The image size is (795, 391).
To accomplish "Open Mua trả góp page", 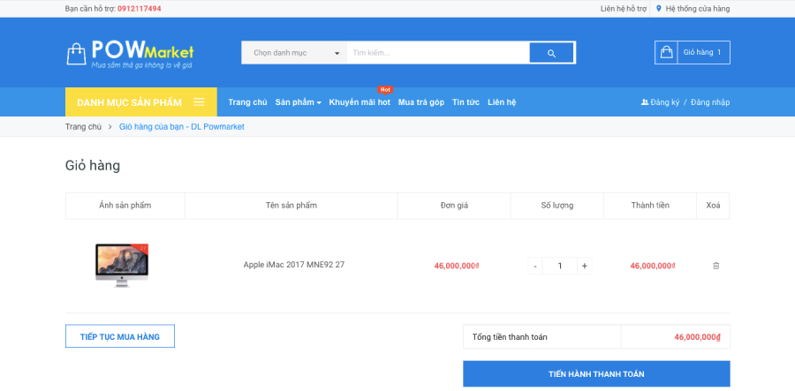I will point(420,102).
